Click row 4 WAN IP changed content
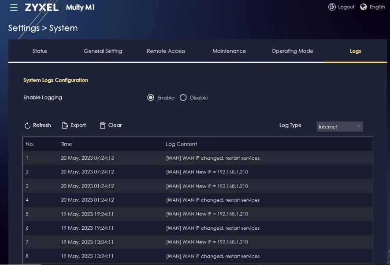390x265 pixels. 213,200
